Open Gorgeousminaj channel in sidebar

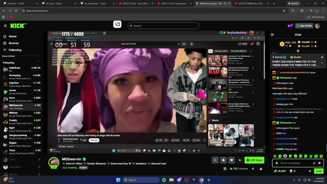click(22, 137)
